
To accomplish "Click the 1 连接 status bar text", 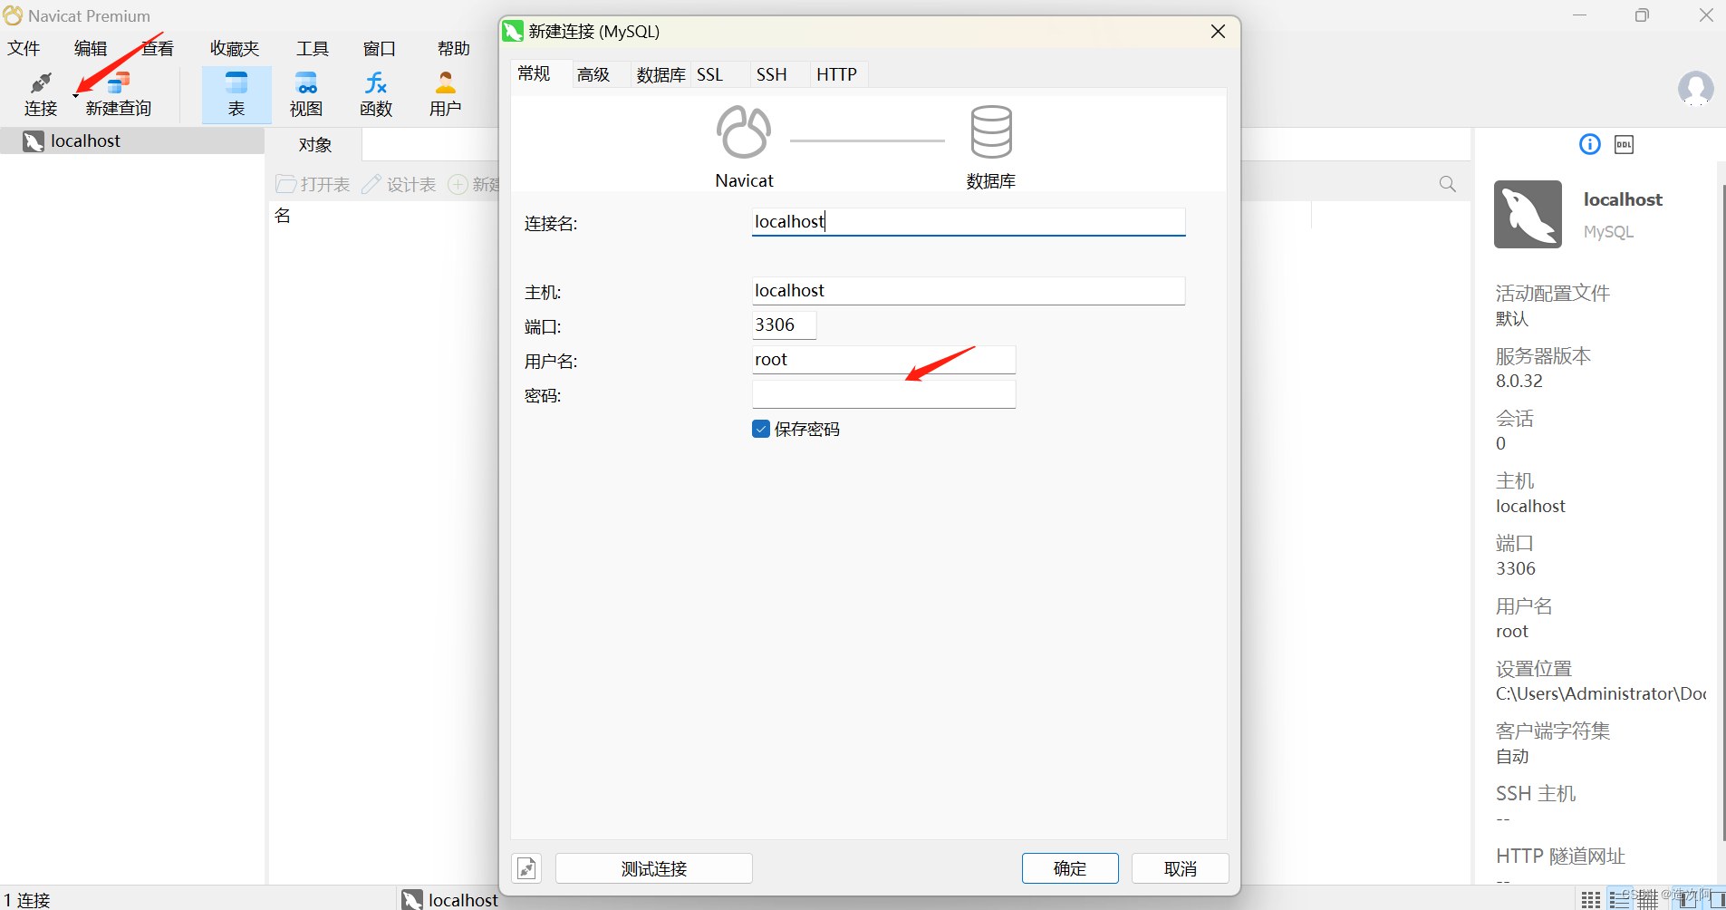I will [27, 899].
